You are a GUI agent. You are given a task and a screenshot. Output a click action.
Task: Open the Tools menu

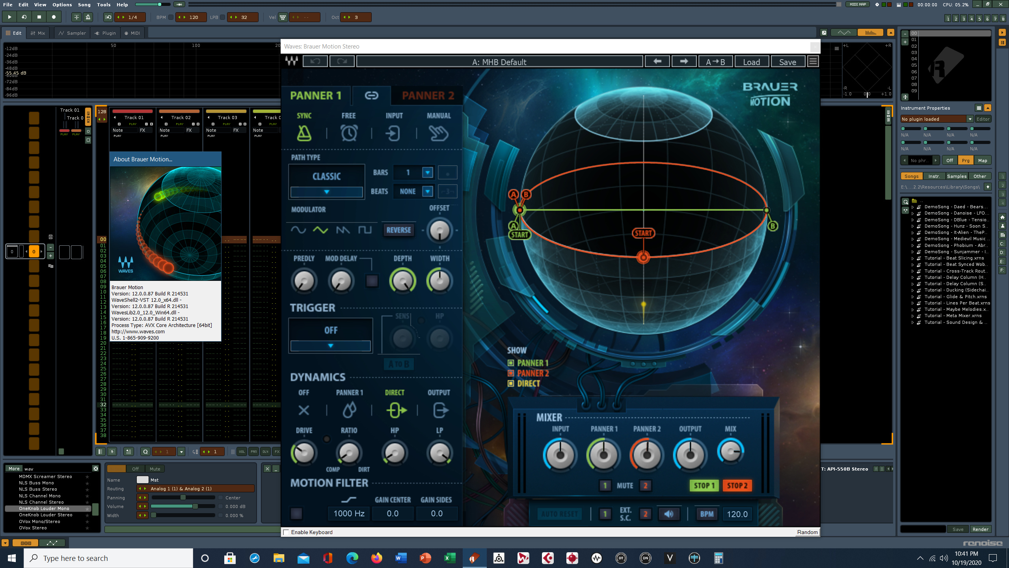coord(104,5)
